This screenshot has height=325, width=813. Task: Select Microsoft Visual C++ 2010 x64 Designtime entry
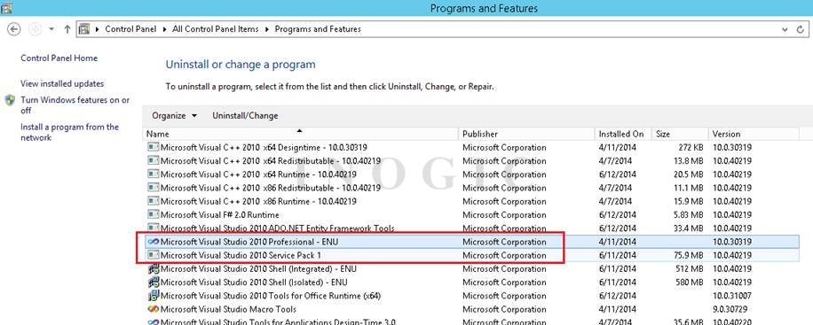pos(264,147)
